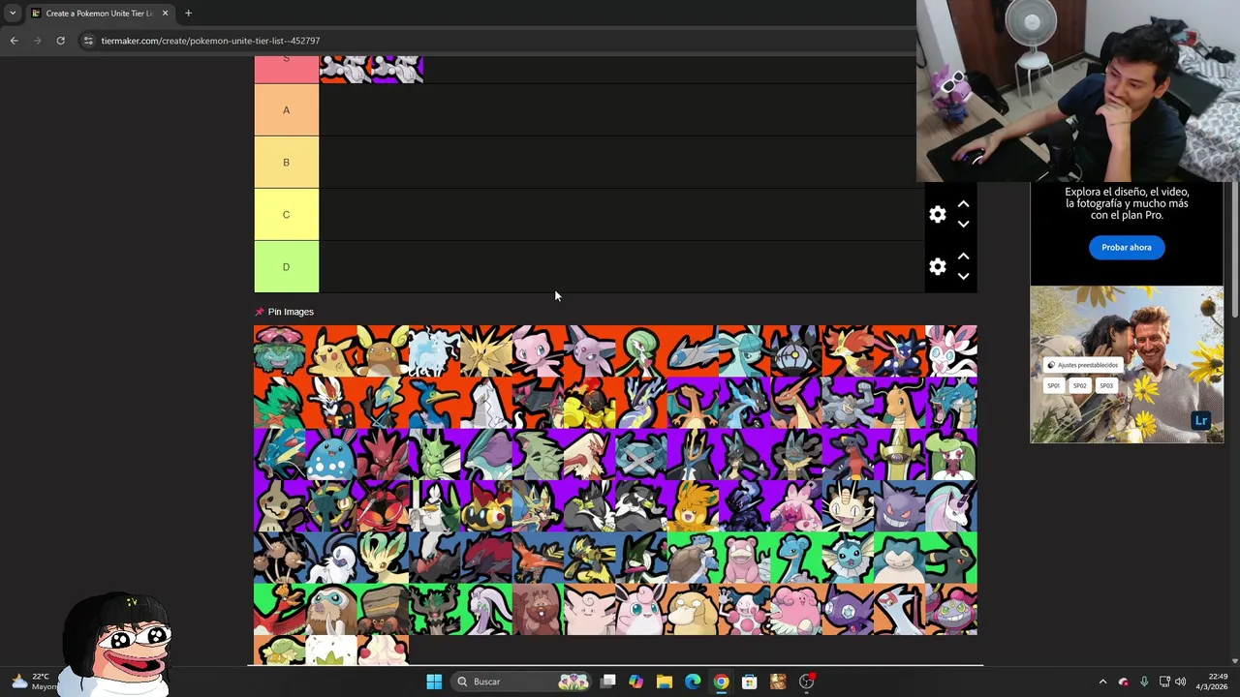Select the Create a Pokemon Unite Tier List tab
This screenshot has height=697, width=1240.
click(x=99, y=14)
